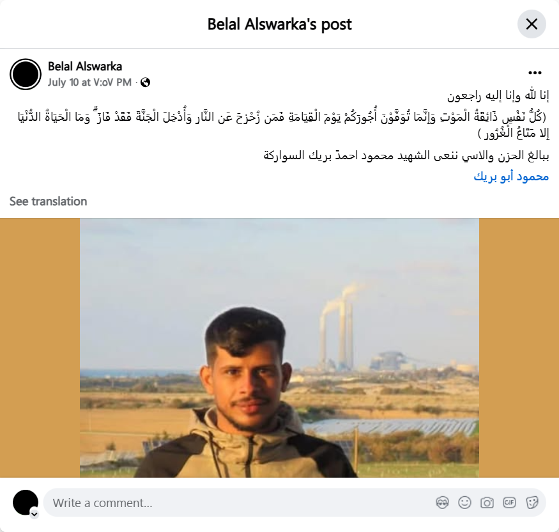Image resolution: width=559 pixels, height=532 pixels.
Task: Insert an avatar sticker in comment
Action: pyautogui.click(x=443, y=503)
